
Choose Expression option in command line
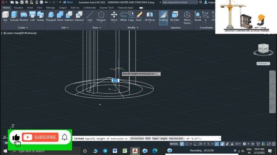point(176,139)
